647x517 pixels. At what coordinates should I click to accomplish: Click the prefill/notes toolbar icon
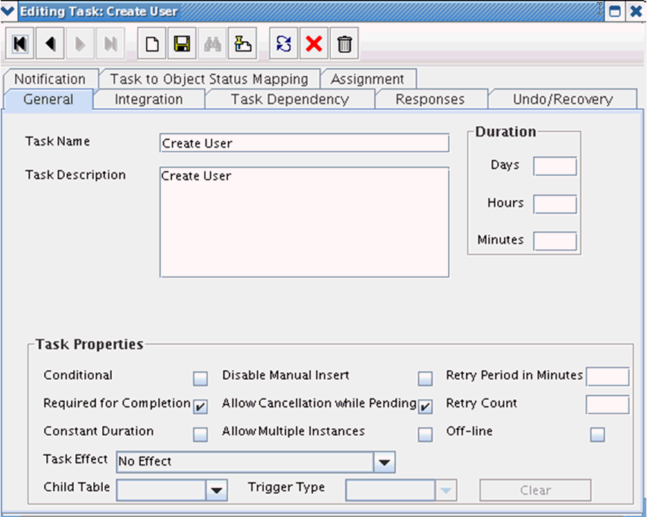coord(243,43)
